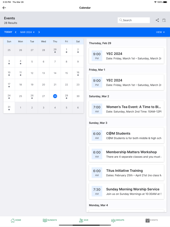Image resolution: width=170 pixels, height=227 pixels.
Task: Select Sunday March 17 in calendar
Action: 9,85
